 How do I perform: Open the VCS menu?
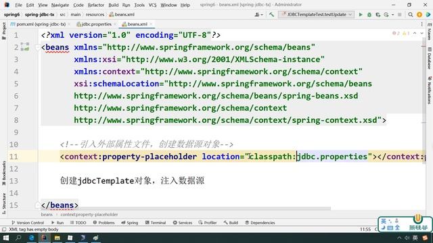(152, 5)
